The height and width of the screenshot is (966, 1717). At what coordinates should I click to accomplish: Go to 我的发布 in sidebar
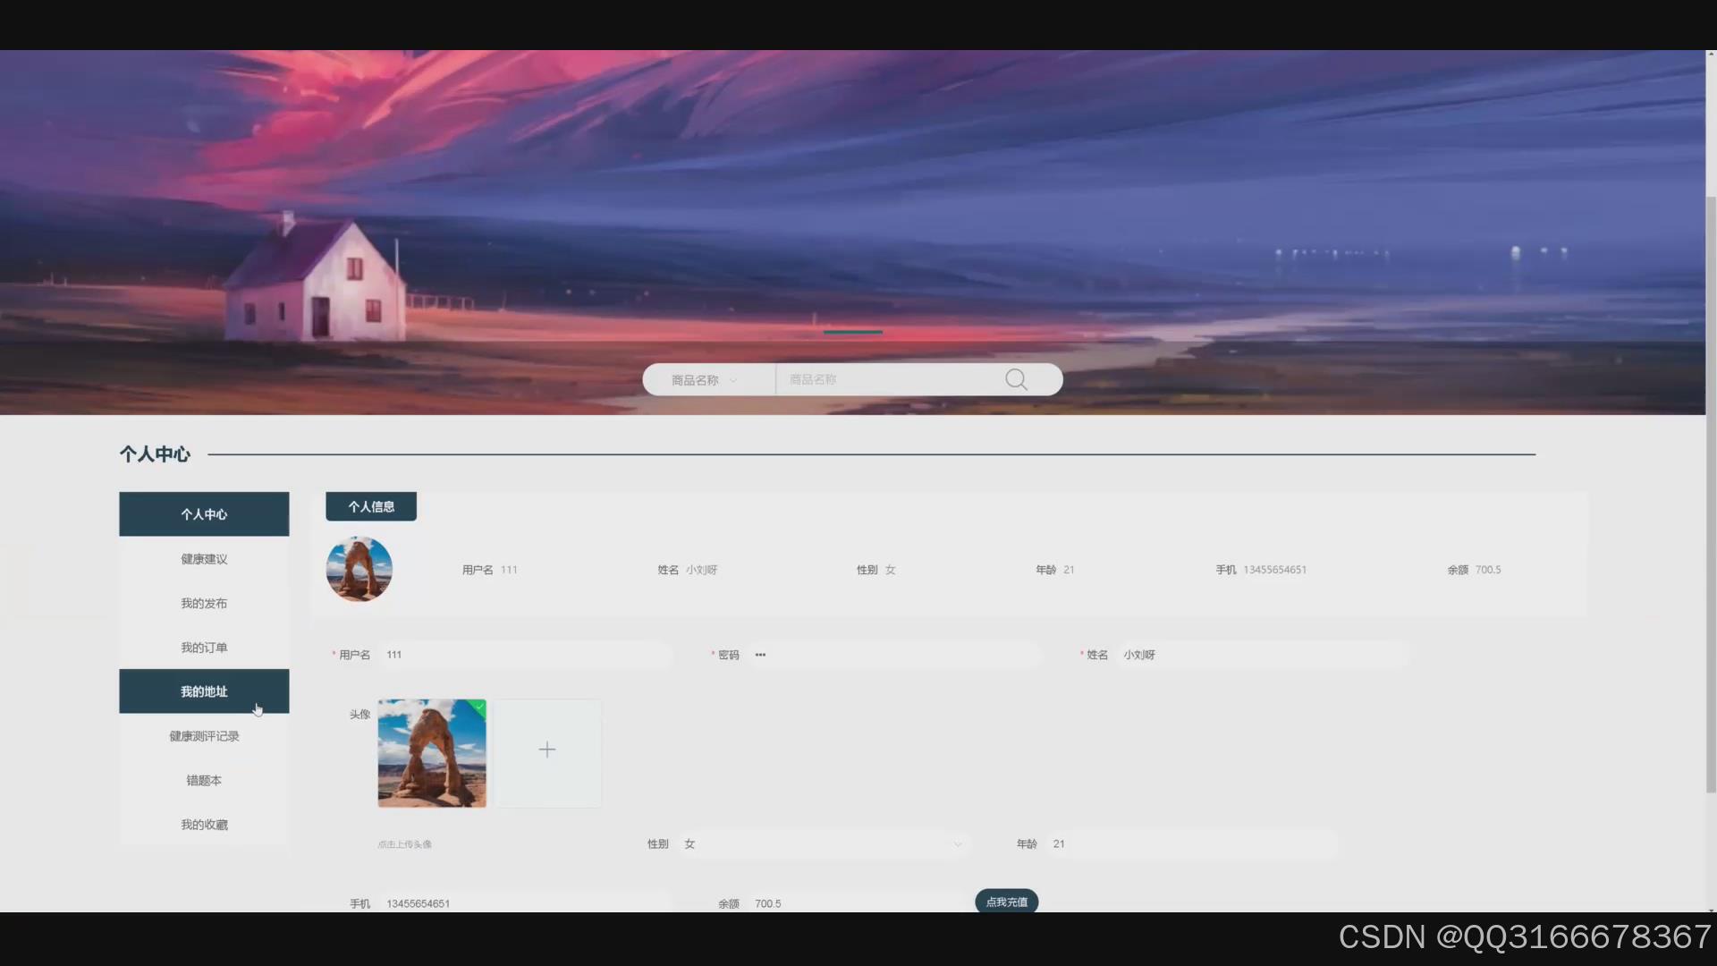tap(204, 604)
